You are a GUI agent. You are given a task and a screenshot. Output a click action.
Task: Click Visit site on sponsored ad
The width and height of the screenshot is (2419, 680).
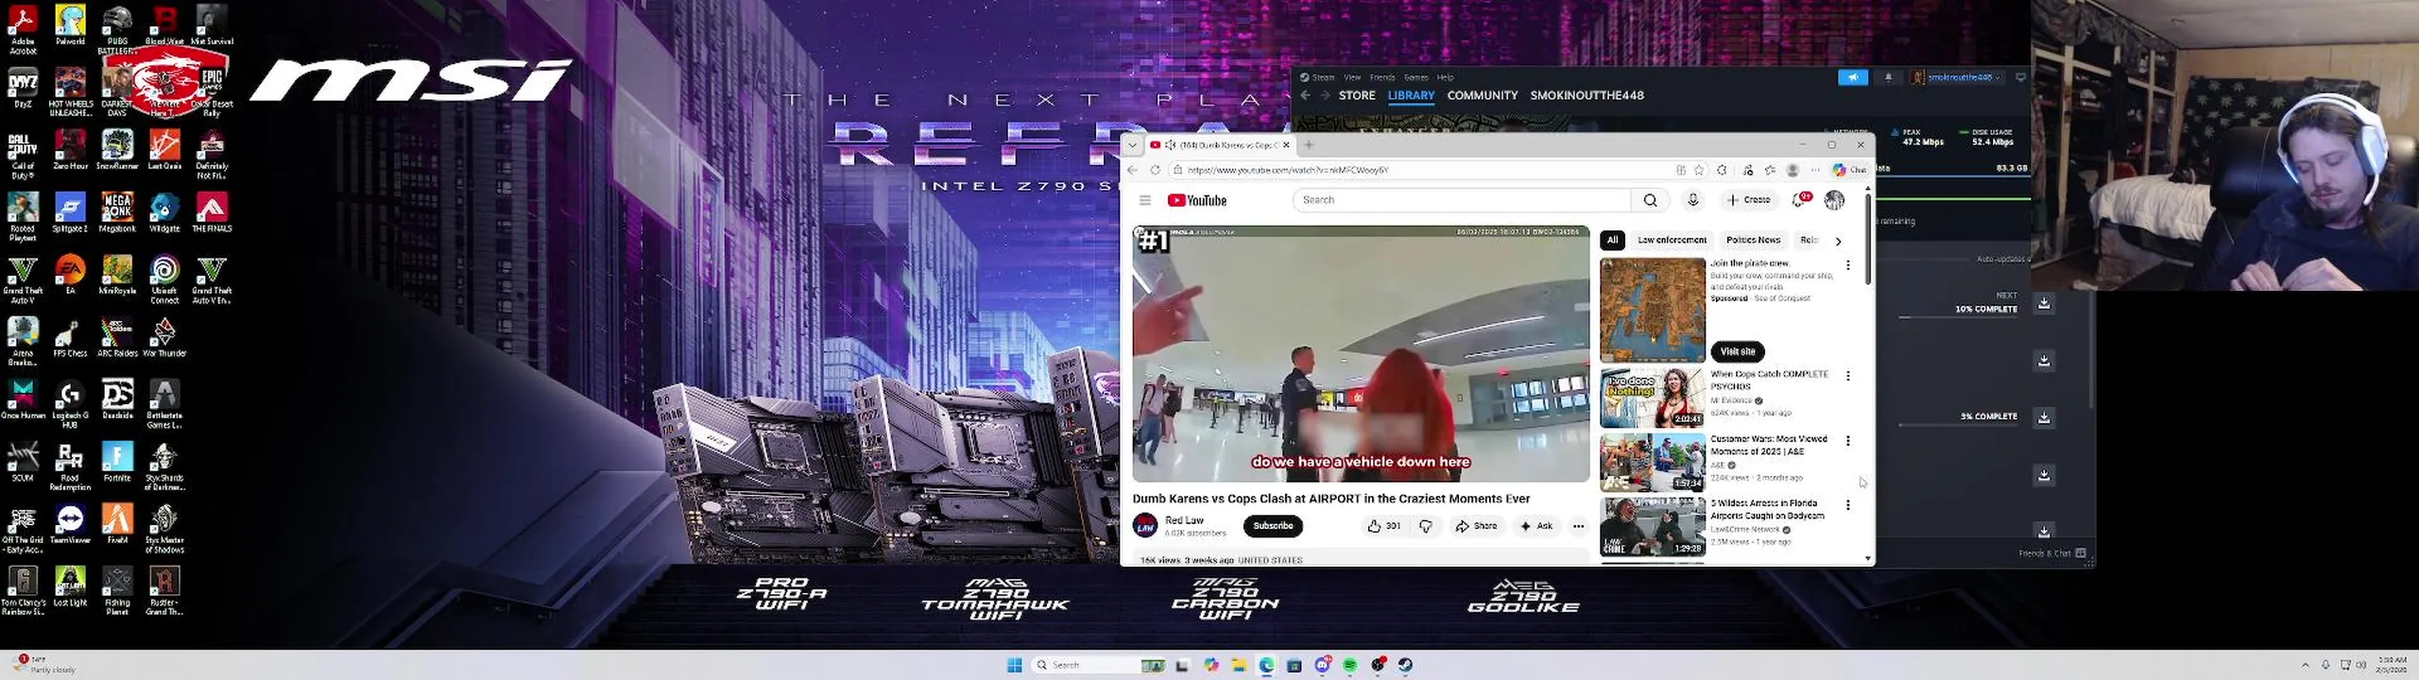click(x=1737, y=351)
